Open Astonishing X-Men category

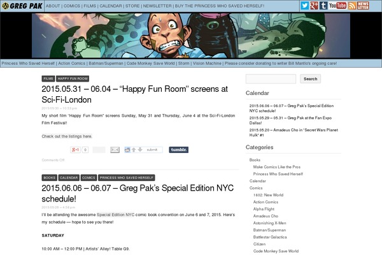click(270, 223)
